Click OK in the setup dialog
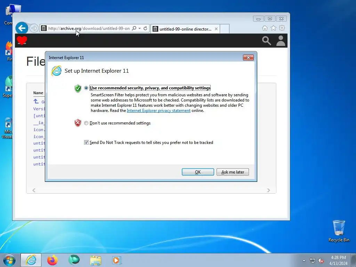The width and height of the screenshot is (356, 267). click(x=198, y=172)
